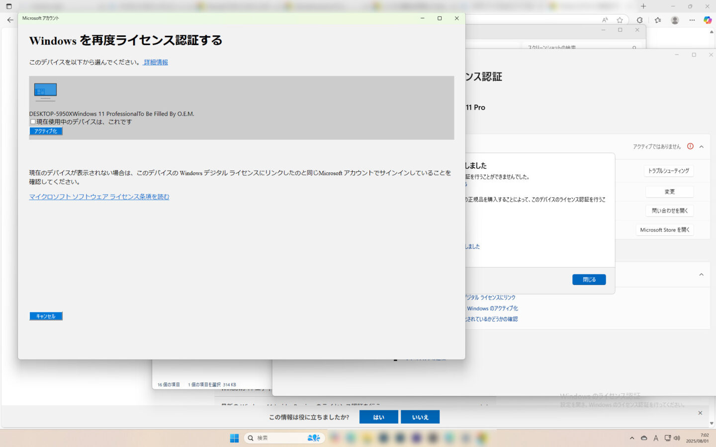The width and height of the screenshot is (716, 447).
Task: Click the red warning icon beside アクティブではありません
Action: click(x=690, y=146)
